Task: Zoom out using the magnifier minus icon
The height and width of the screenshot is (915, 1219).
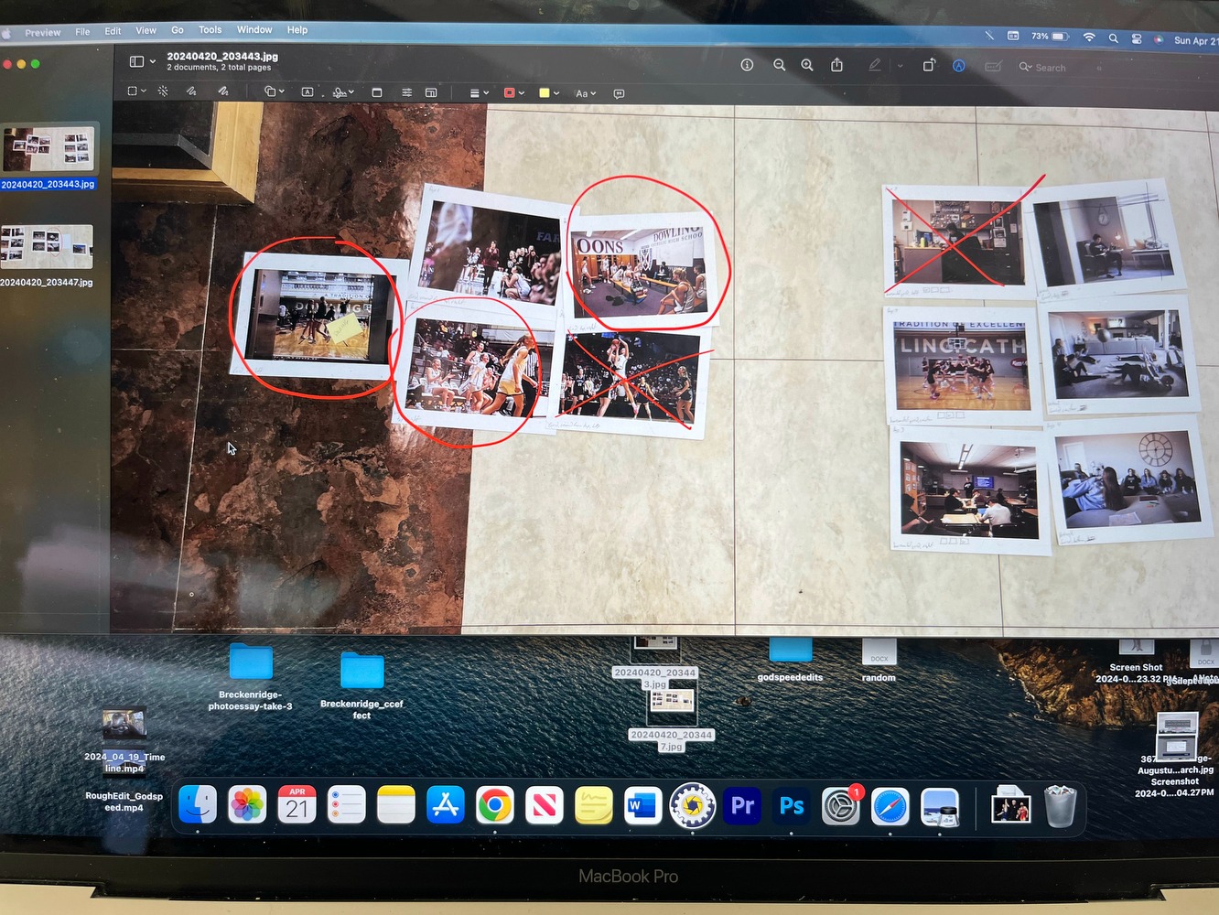Action: (779, 65)
